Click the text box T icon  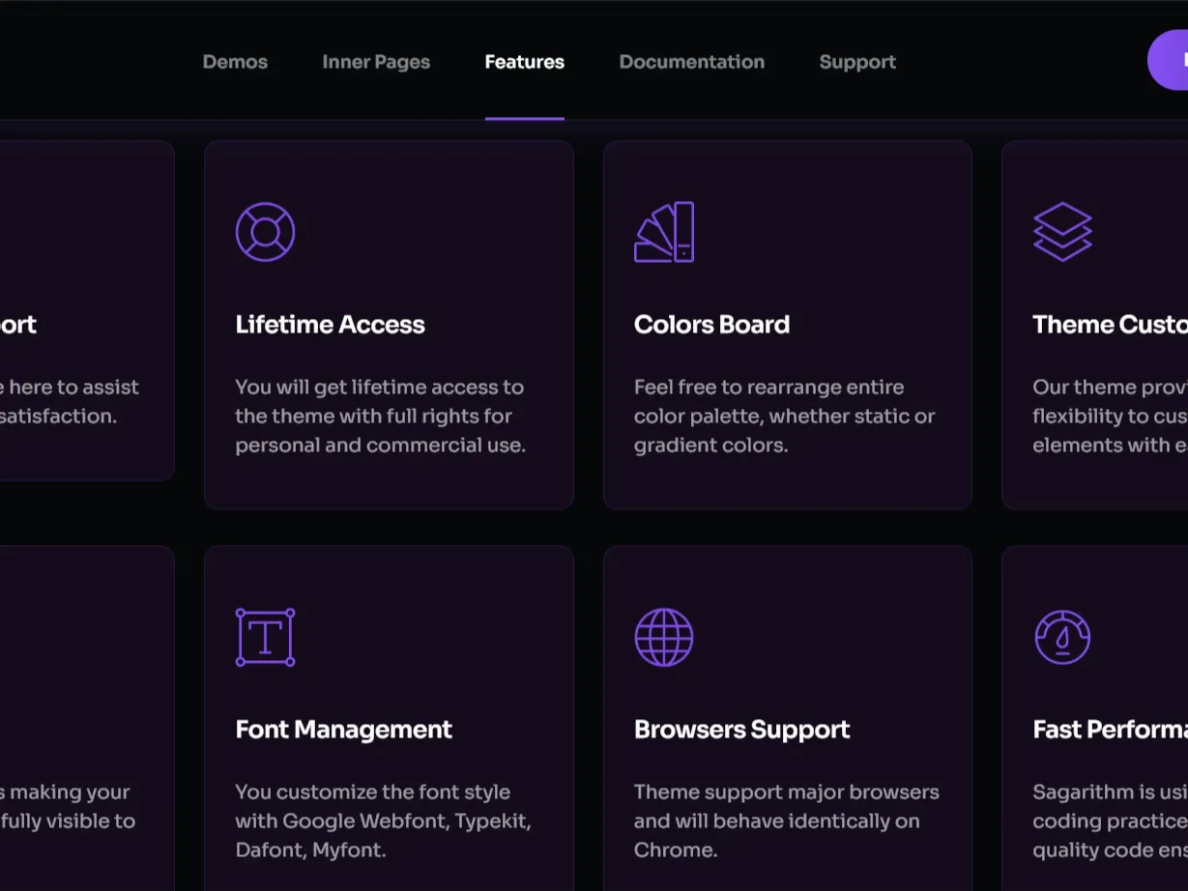pos(265,637)
